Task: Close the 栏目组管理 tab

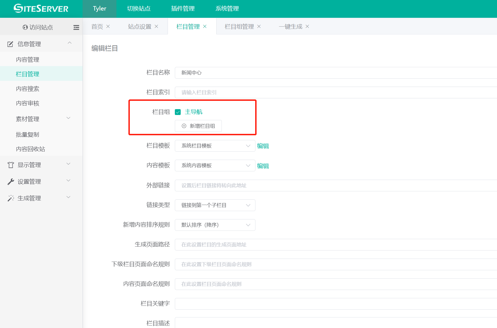Action: point(259,26)
